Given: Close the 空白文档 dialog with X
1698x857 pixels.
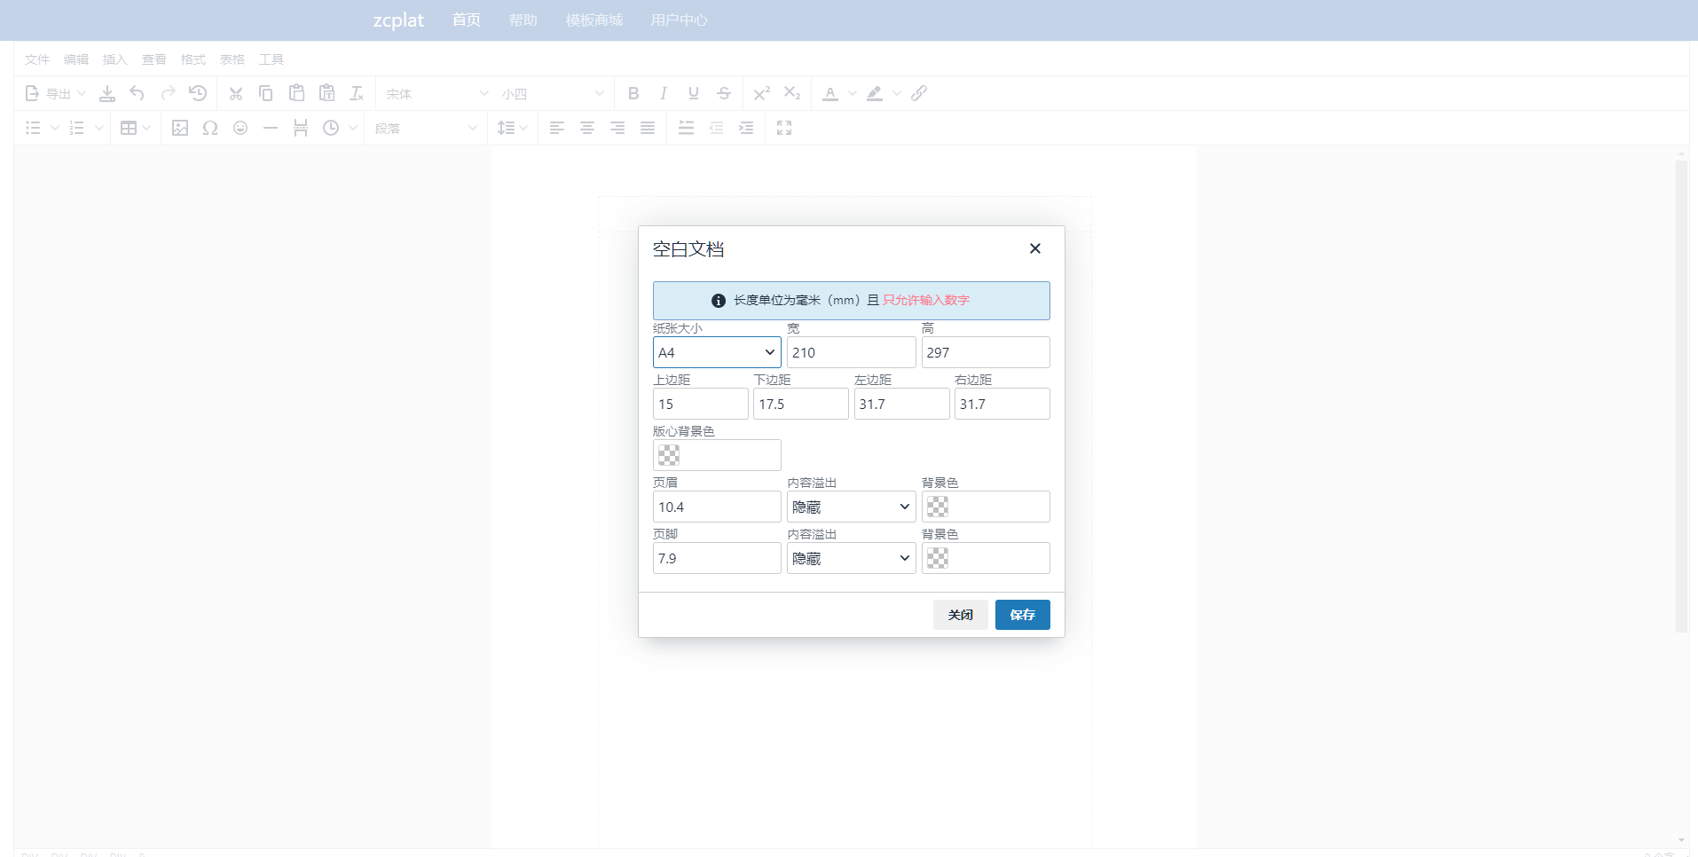Looking at the screenshot, I should [x=1035, y=248].
